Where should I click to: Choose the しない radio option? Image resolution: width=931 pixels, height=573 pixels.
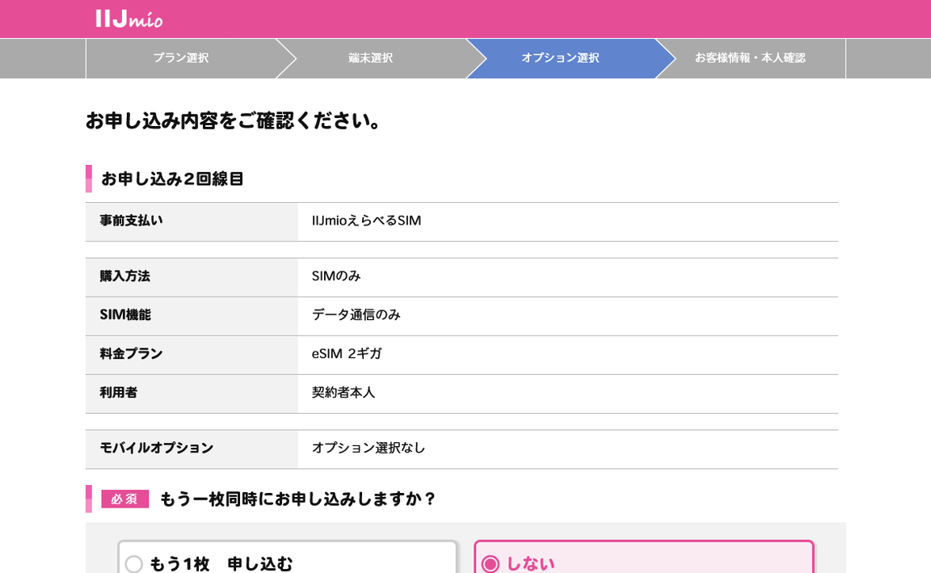(491, 563)
